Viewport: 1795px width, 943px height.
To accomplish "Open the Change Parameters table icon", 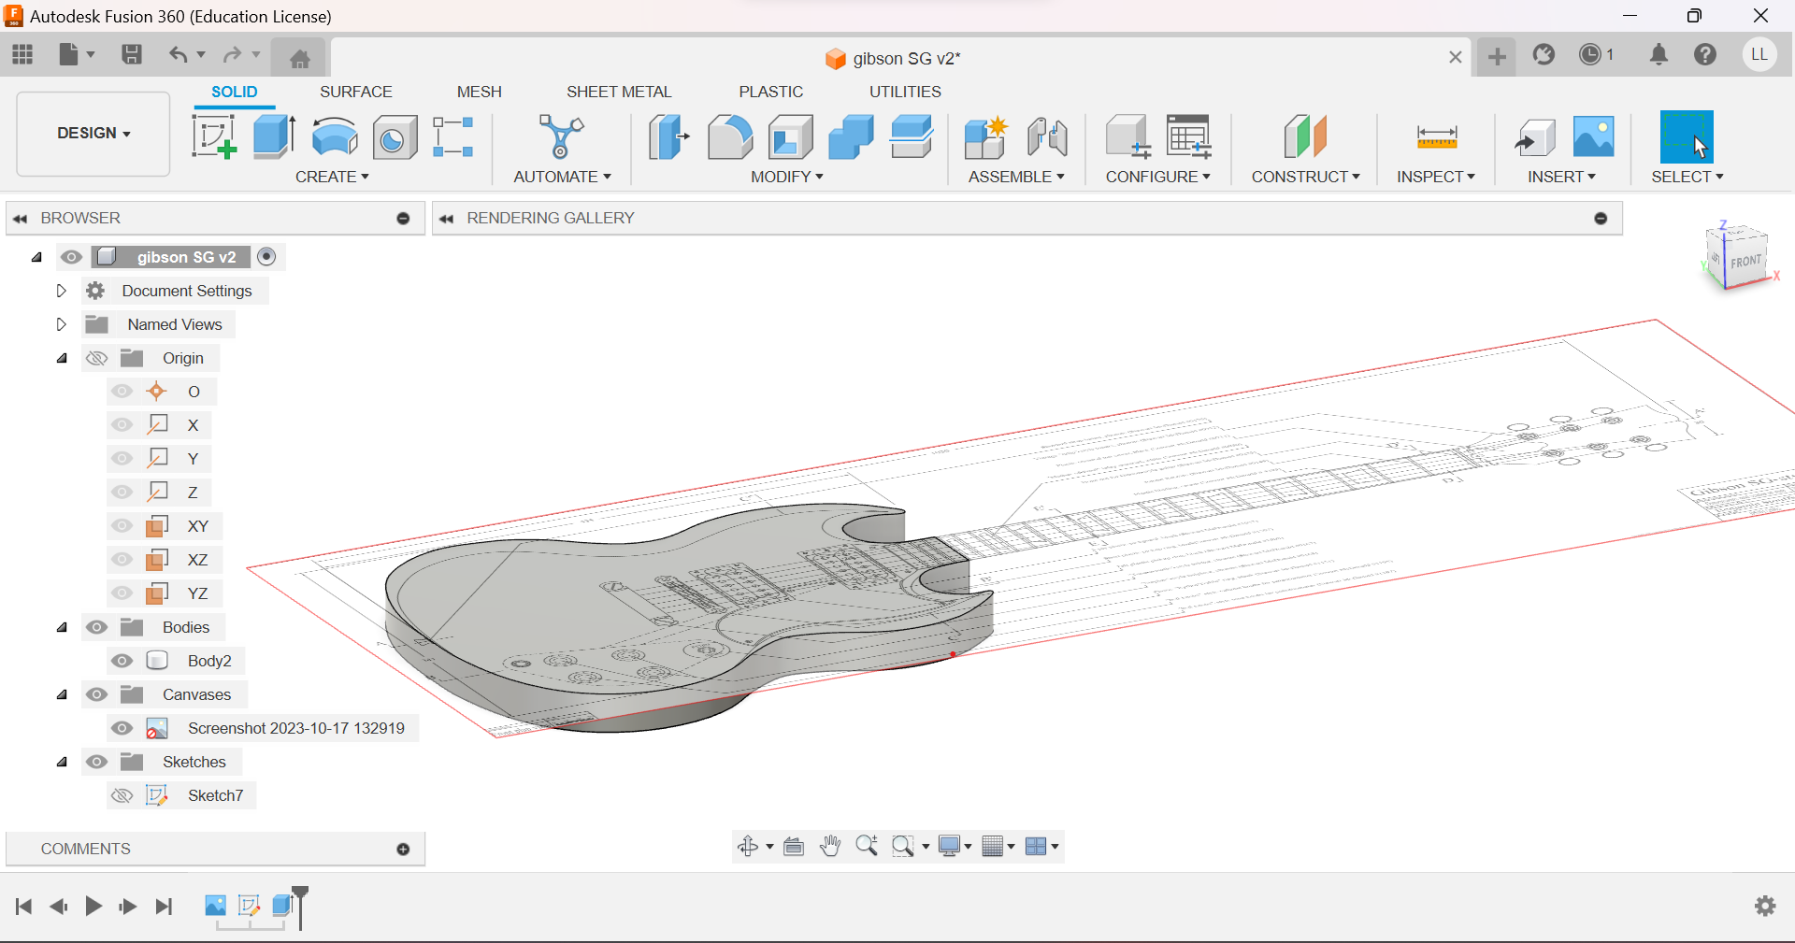I will (1189, 136).
